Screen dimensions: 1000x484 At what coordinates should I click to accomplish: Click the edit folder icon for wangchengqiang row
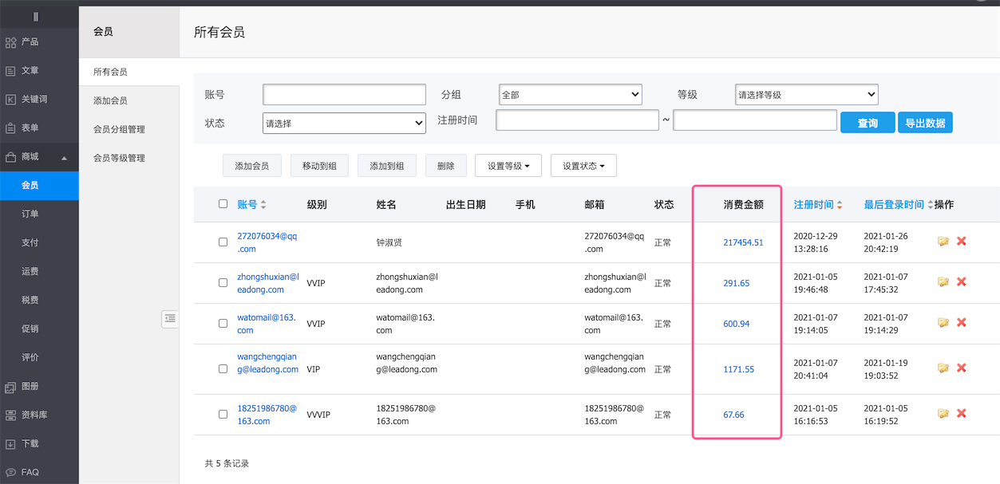click(943, 368)
